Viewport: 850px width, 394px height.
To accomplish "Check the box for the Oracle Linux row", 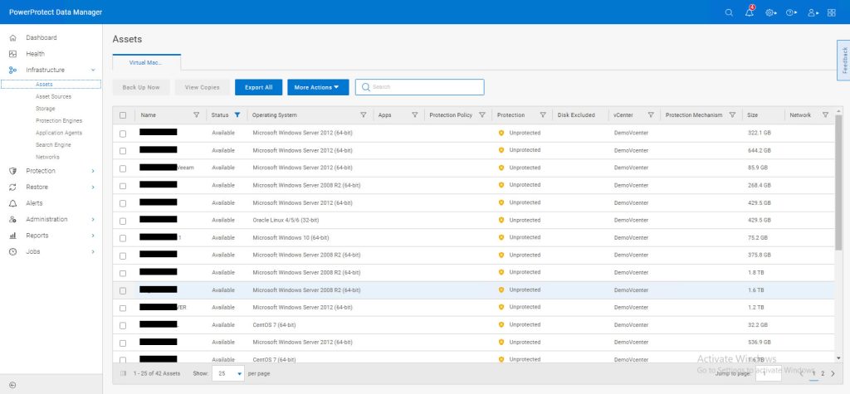I will point(123,221).
